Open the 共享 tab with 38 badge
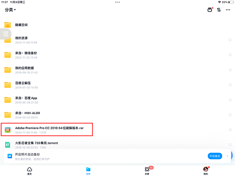Screen dimensions: 235x176 [x=147, y=170]
